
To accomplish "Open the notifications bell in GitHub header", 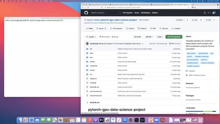I will pyautogui.click(x=205, y=13).
